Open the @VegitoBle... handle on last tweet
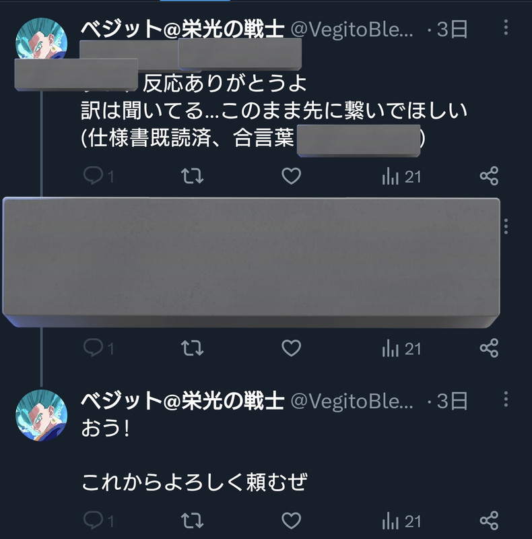Image resolution: width=532 pixels, height=539 pixels. tap(352, 401)
